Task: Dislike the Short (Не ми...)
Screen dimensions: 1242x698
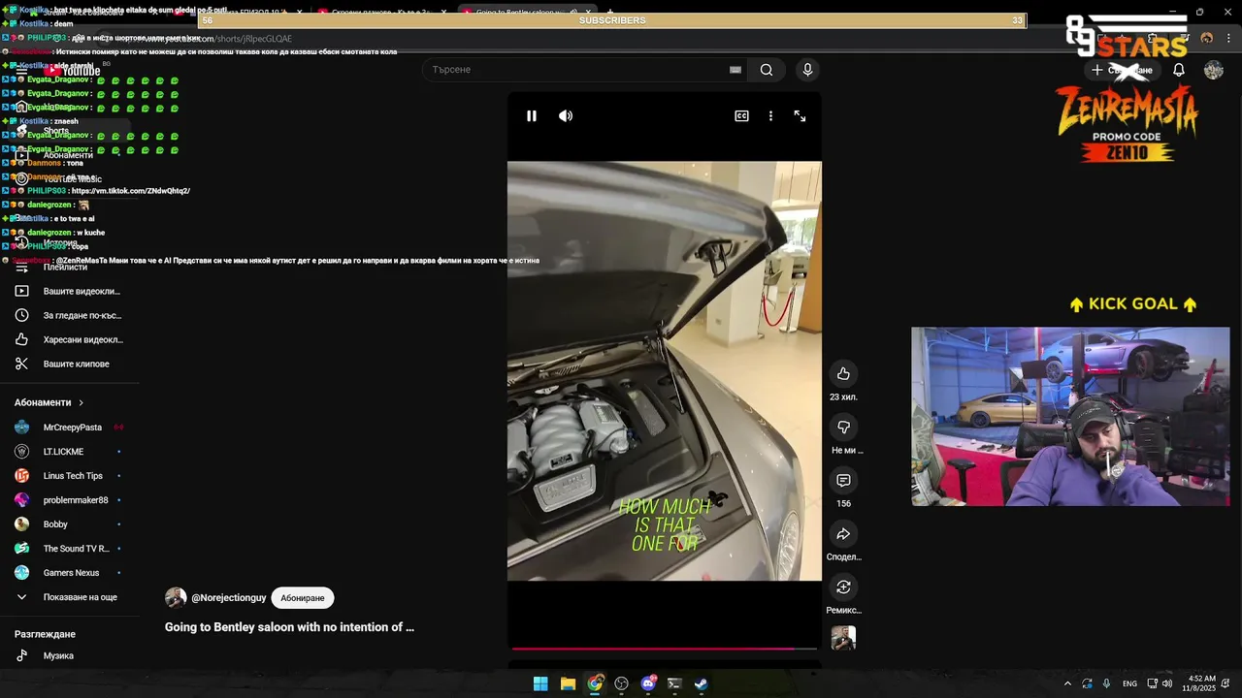Action: pos(843,428)
